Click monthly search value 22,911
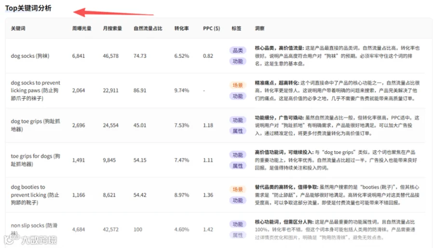The image size is (434, 248). [111, 91]
